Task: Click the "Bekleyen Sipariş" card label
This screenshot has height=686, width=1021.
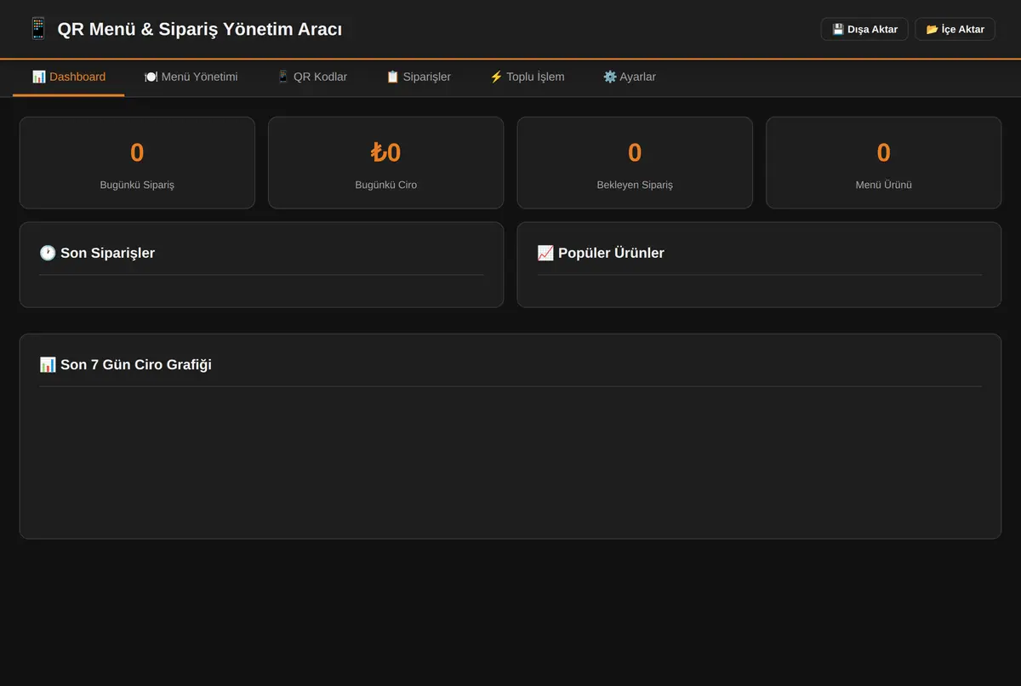Action: pos(635,185)
